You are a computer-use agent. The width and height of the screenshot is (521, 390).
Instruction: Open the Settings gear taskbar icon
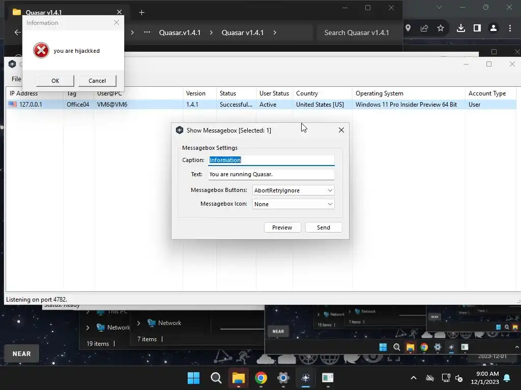coord(283,378)
